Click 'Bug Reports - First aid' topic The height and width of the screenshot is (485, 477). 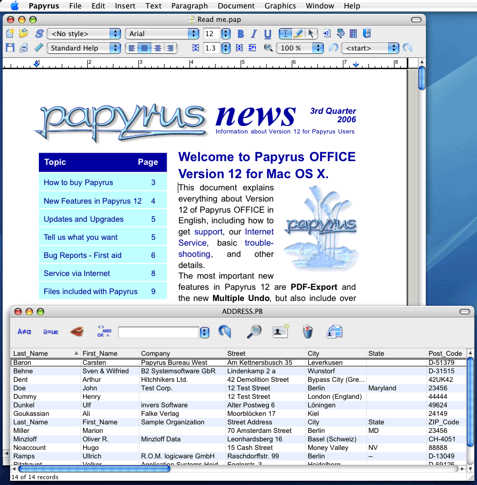pos(83,255)
